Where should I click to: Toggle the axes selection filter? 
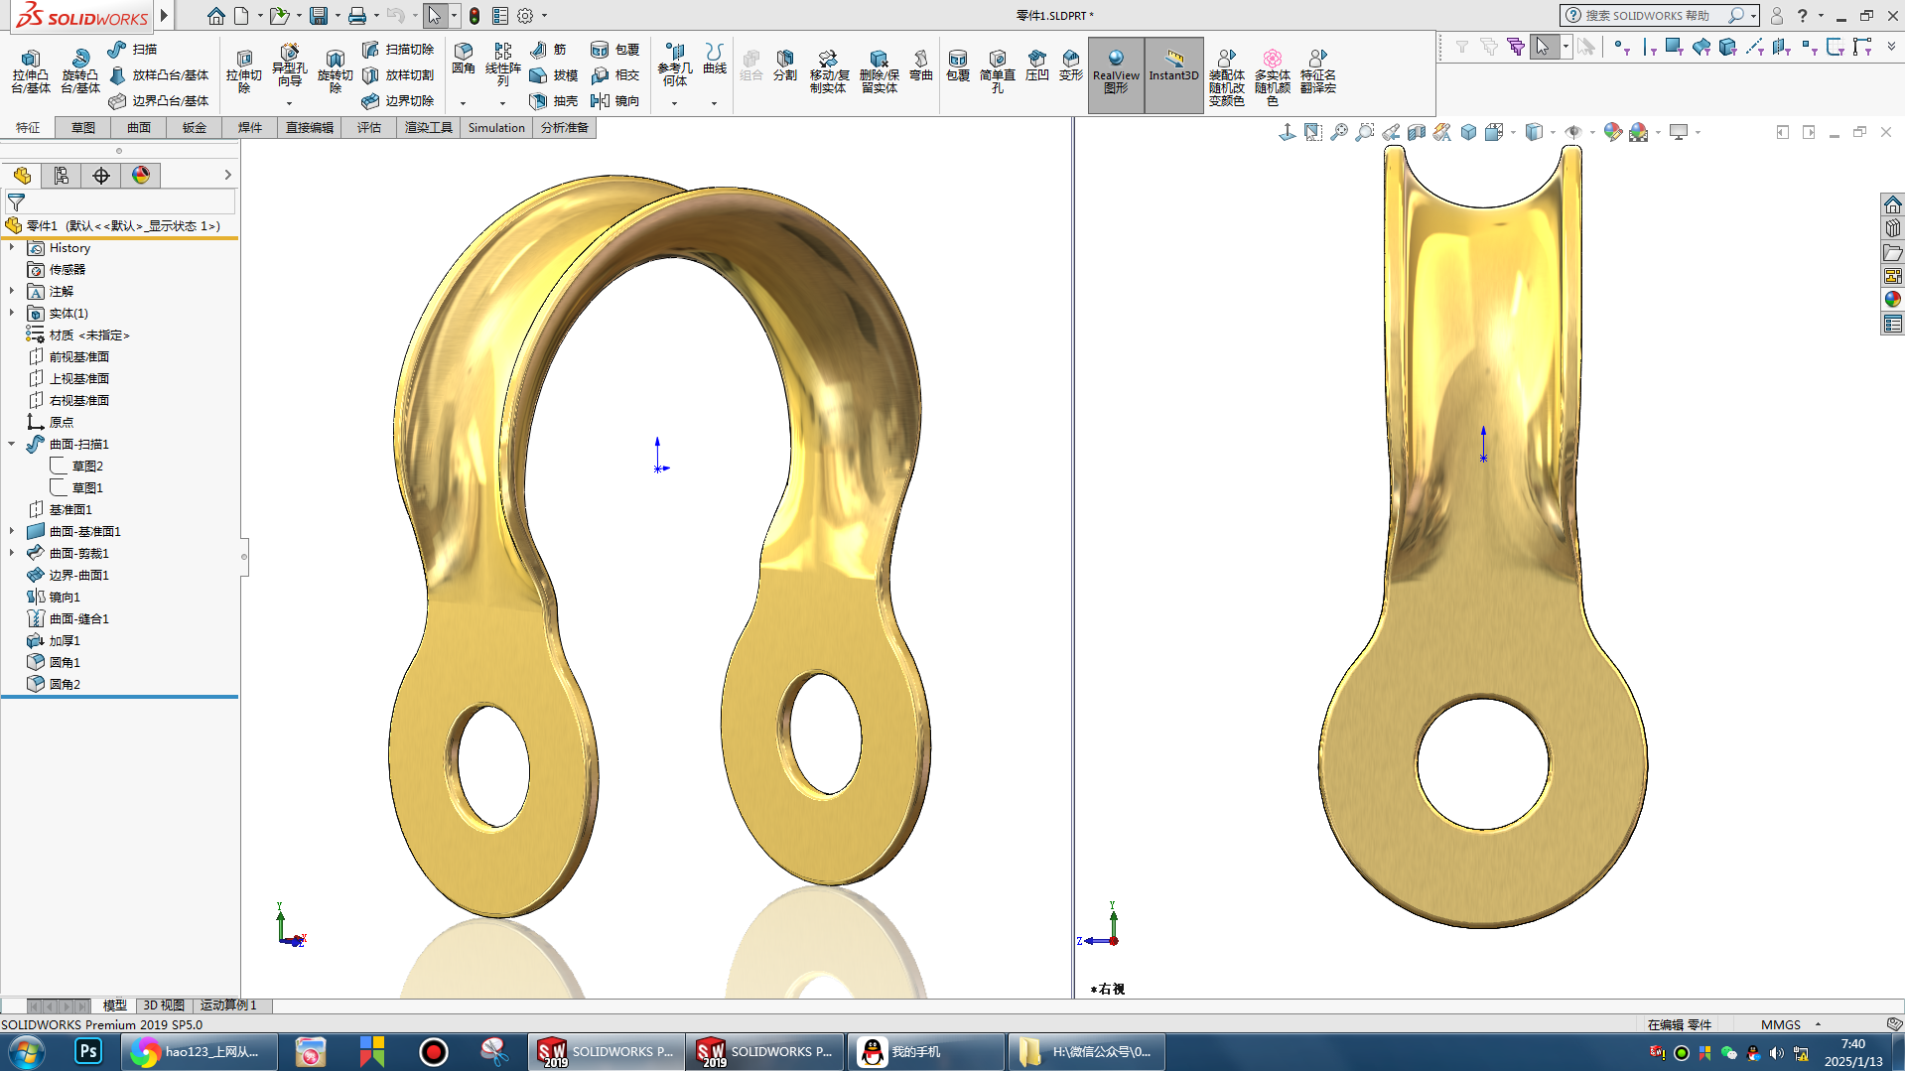point(1755,47)
